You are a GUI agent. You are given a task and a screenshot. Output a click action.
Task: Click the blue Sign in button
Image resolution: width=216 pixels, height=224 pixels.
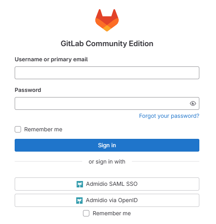[x=107, y=145]
